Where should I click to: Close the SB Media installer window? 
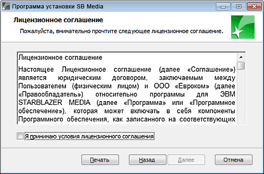[254, 7]
